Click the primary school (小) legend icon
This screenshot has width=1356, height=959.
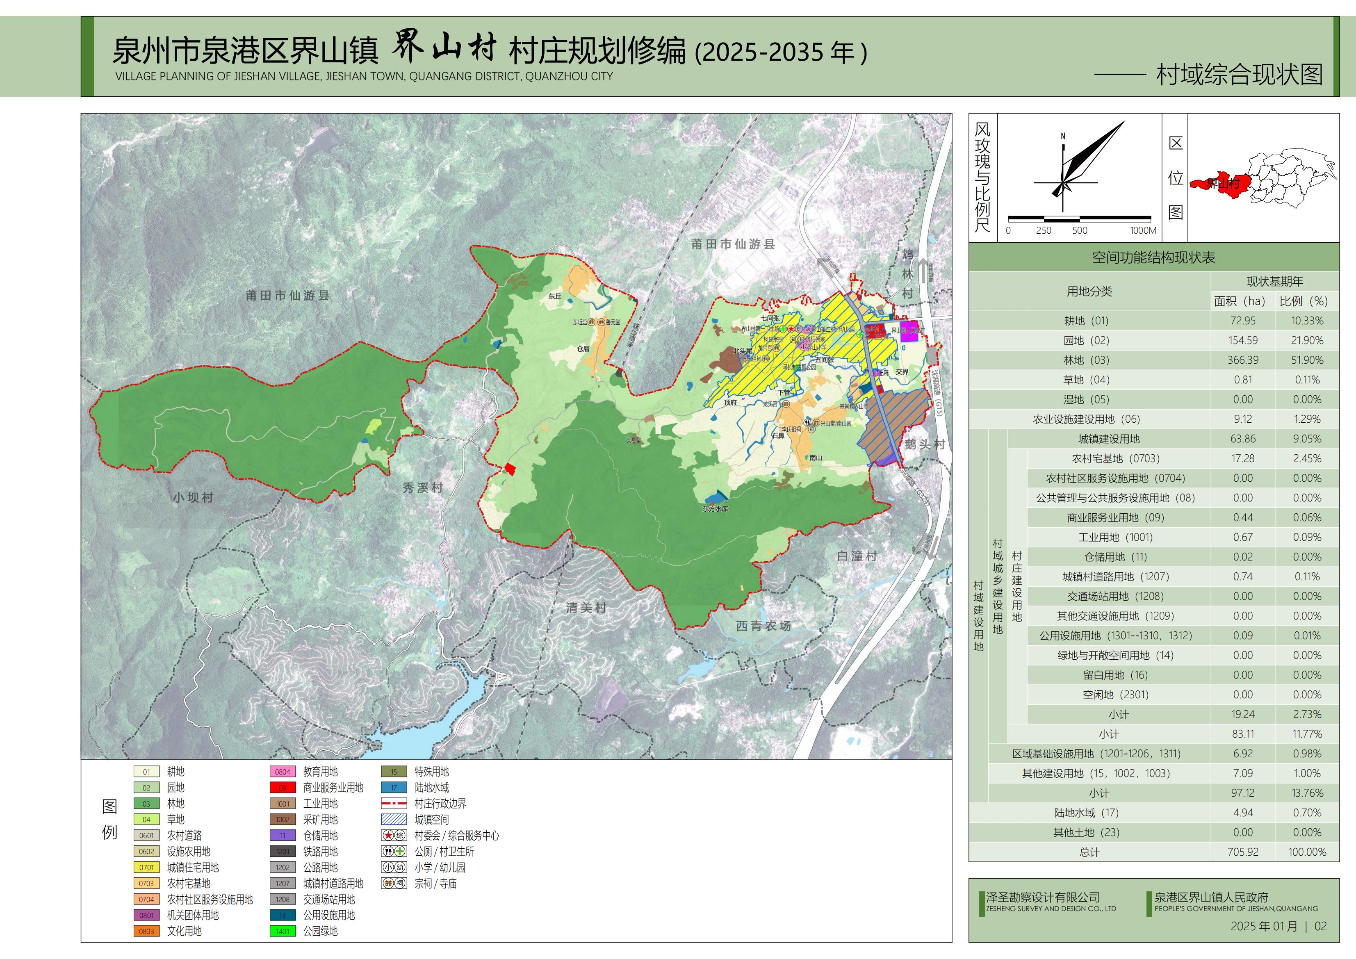pos(388,867)
